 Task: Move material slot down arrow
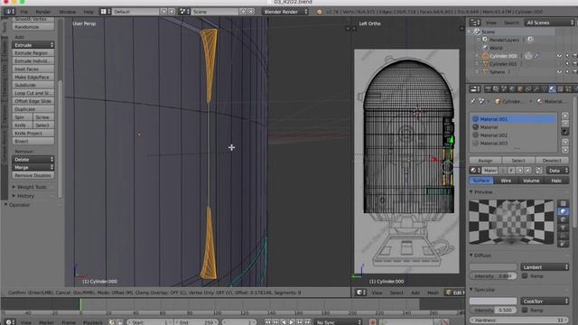(x=565, y=150)
